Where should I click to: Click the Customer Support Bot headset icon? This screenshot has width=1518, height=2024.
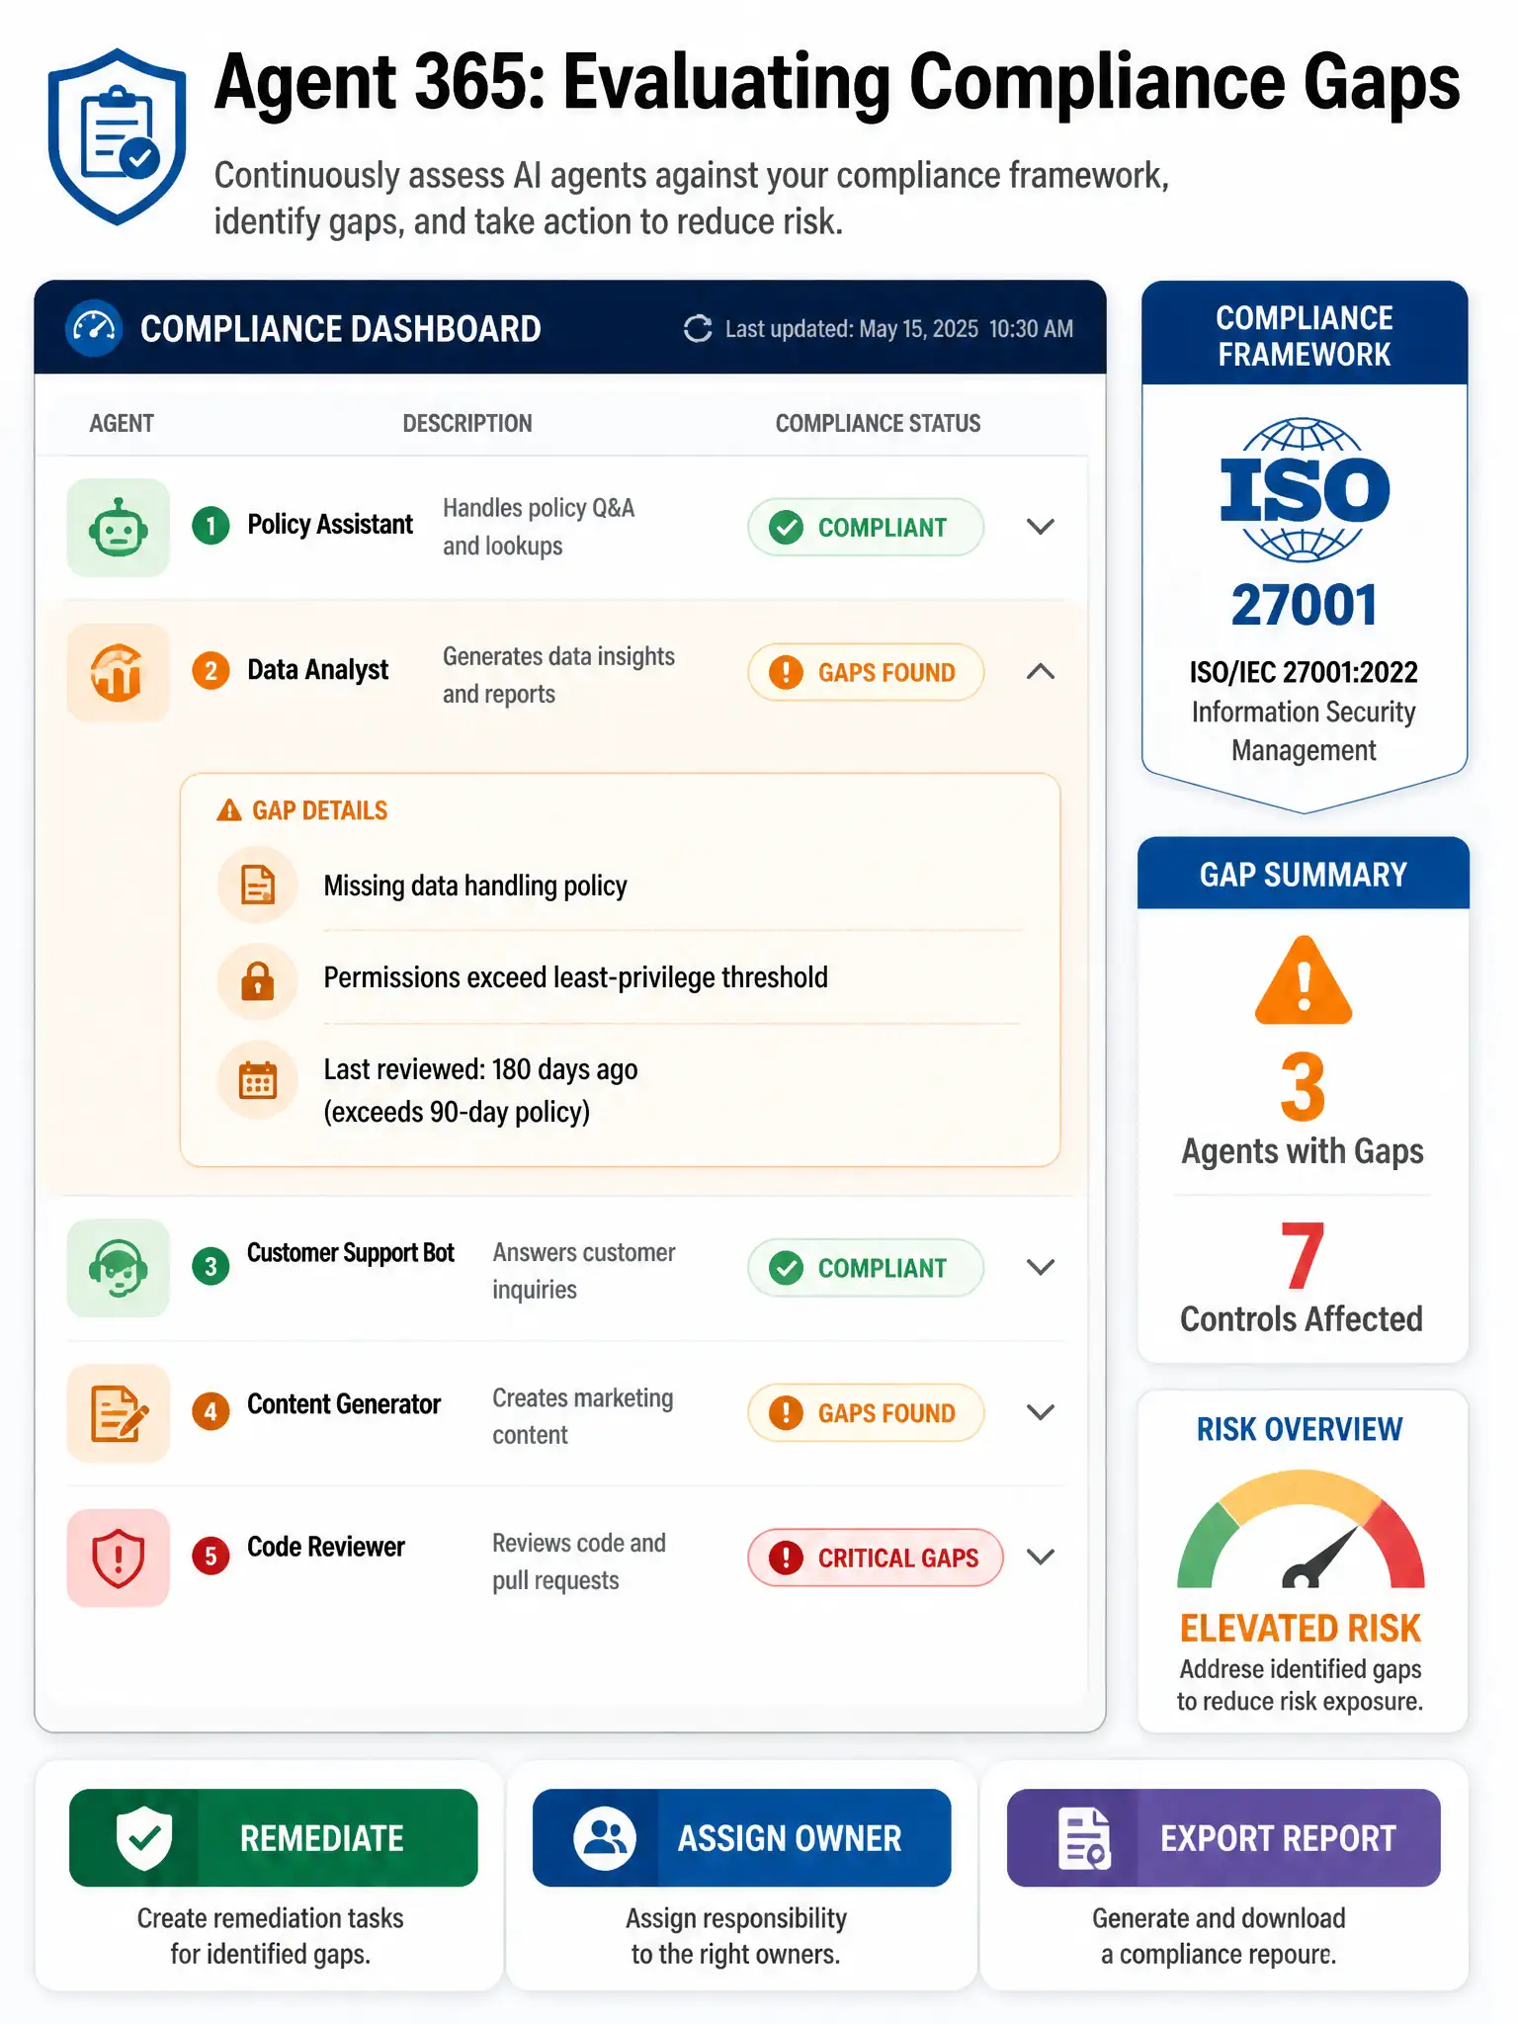point(119,1267)
